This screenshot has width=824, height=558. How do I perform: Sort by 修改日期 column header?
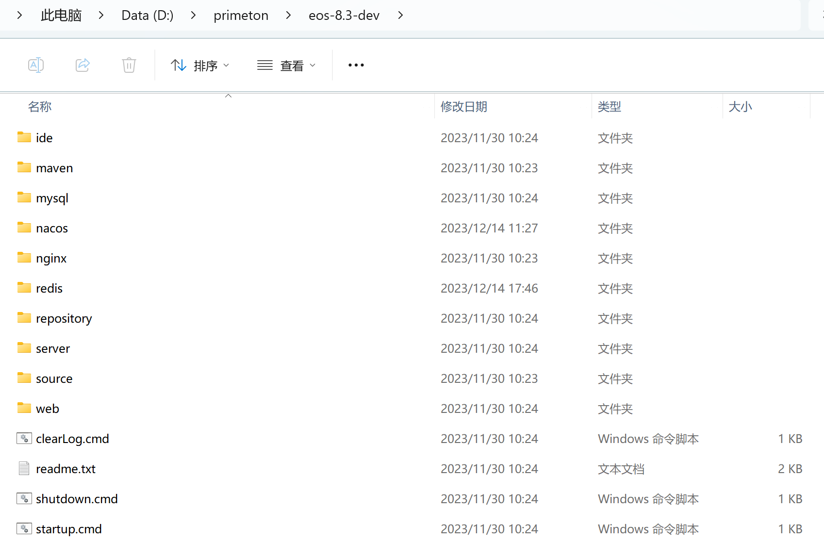[463, 107]
